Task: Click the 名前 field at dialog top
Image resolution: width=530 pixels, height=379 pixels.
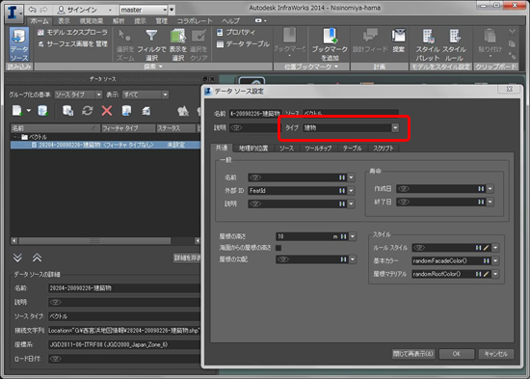Action: click(254, 114)
